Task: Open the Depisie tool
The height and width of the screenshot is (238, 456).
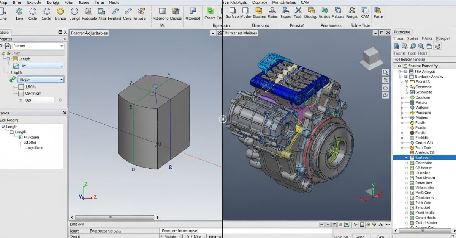Action: point(176,12)
